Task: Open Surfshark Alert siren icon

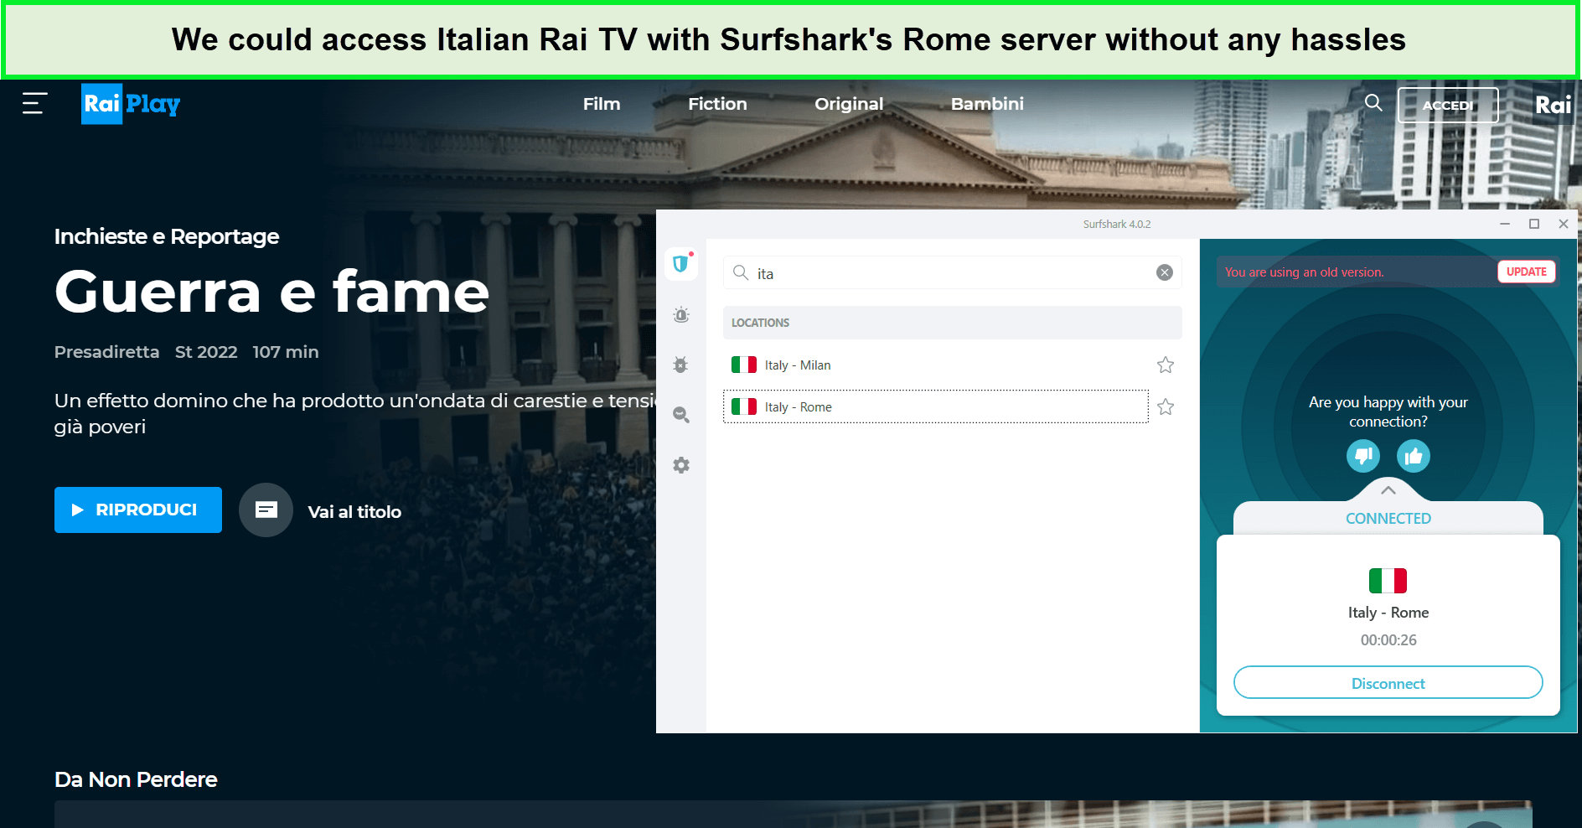Action: point(681,315)
